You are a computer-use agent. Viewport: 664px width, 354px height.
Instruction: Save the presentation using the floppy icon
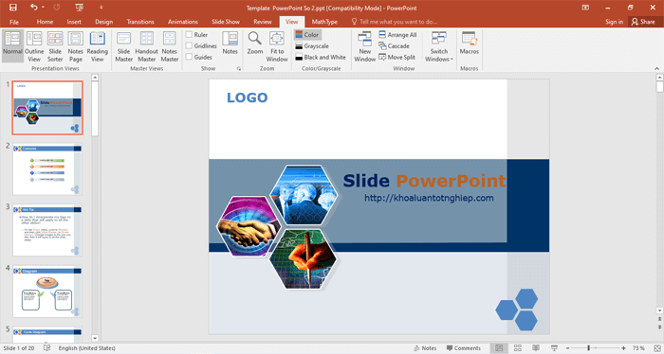[x=12, y=8]
